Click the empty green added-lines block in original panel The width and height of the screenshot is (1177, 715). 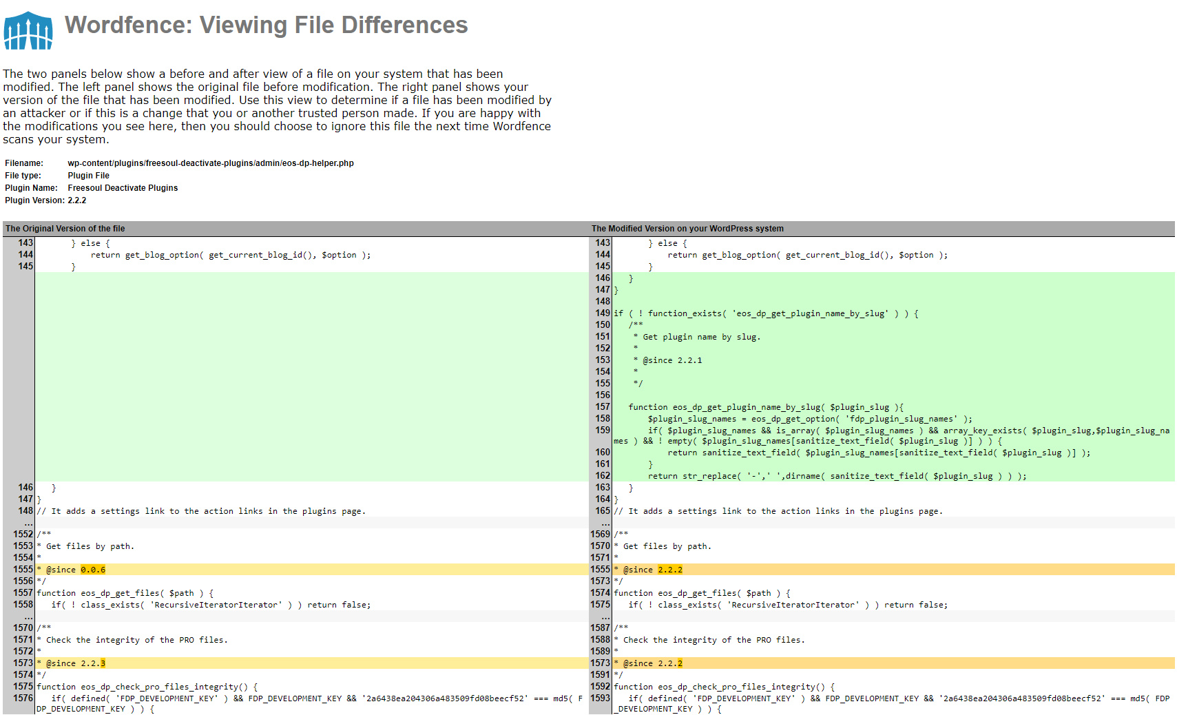click(x=311, y=377)
